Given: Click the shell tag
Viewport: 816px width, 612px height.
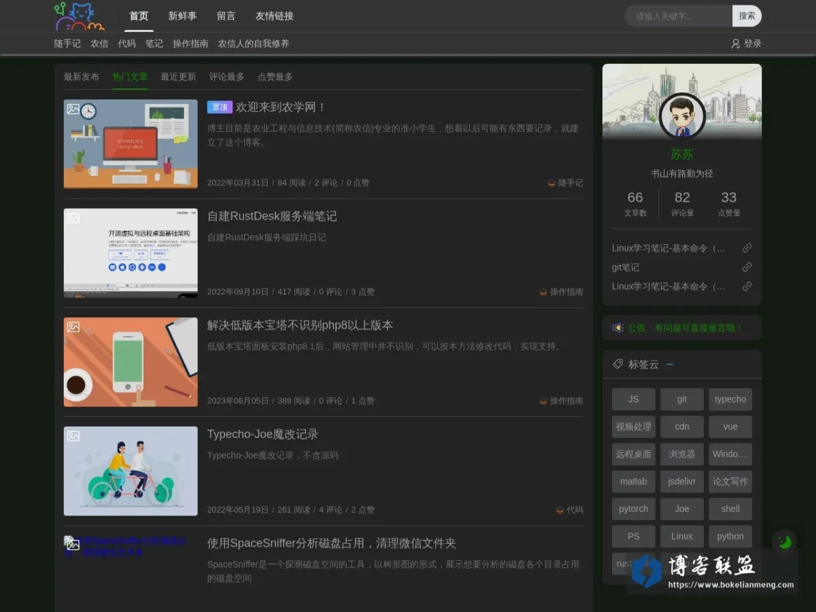Looking at the screenshot, I should 730,509.
